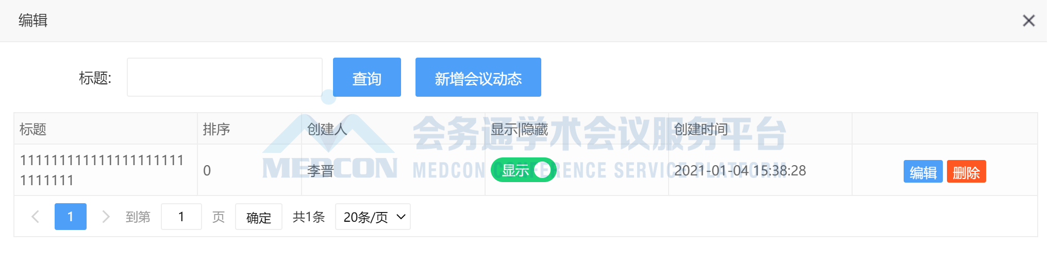Select the row title cell of 1s

(106, 170)
